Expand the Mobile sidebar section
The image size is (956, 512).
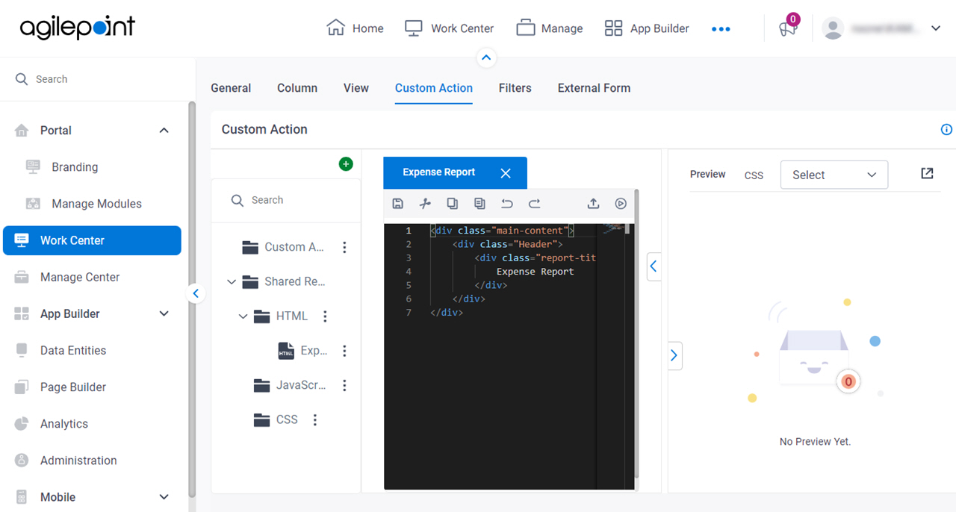pyautogui.click(x=164, y=497)
